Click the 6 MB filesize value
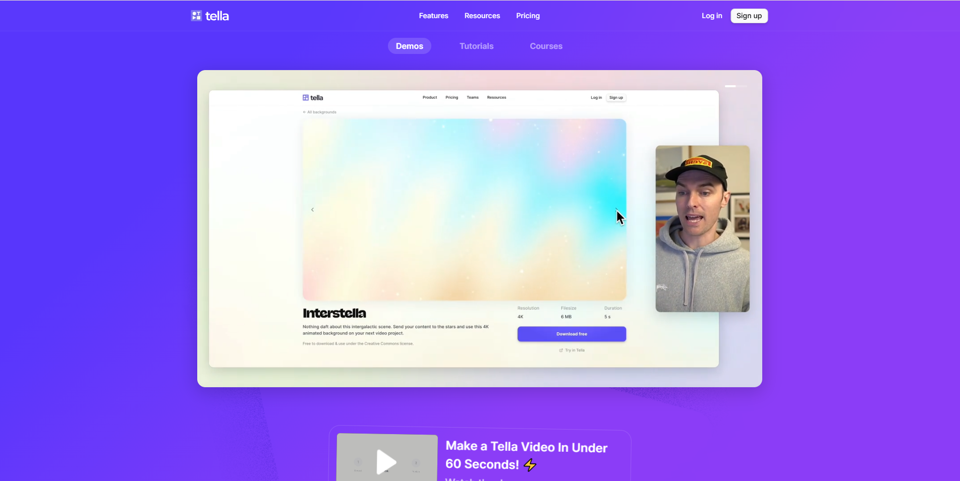 tap(566, 317)
